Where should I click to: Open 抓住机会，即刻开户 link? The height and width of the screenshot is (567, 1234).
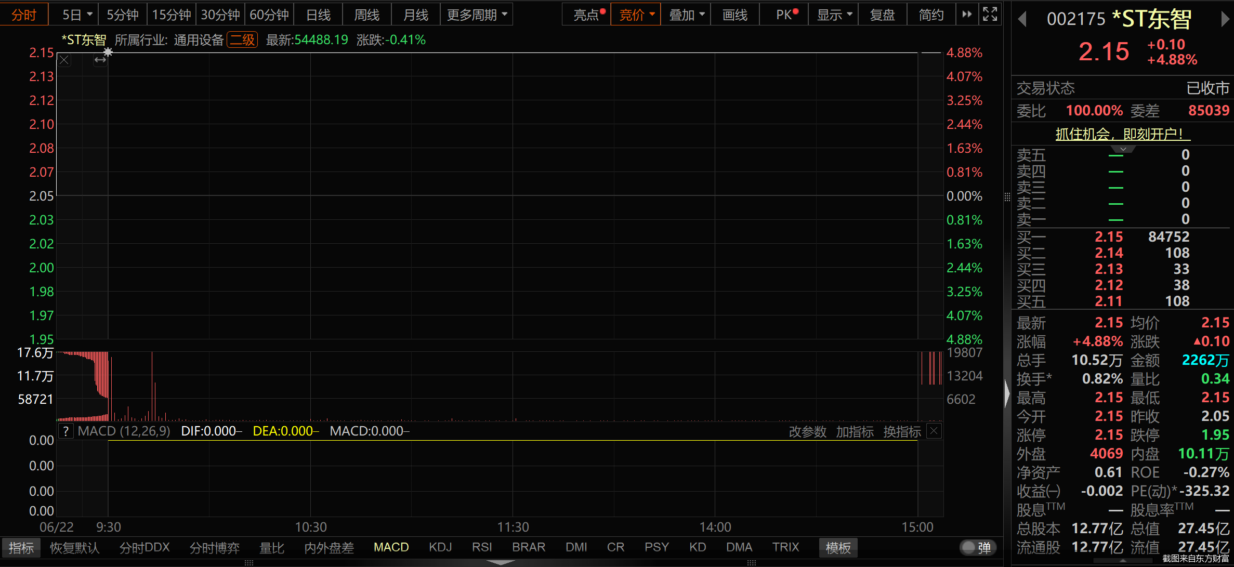pos(1123,134)
